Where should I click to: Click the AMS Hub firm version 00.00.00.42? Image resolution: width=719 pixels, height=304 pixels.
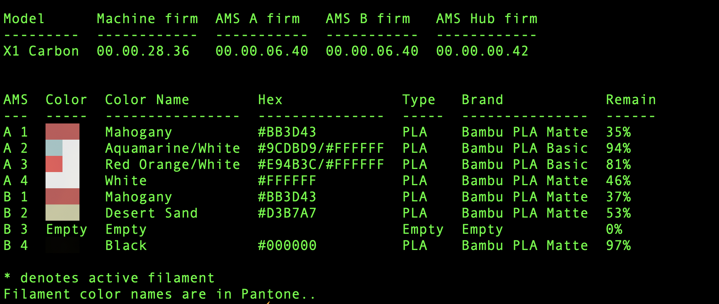pyautogui.click(x=482, y=51)
